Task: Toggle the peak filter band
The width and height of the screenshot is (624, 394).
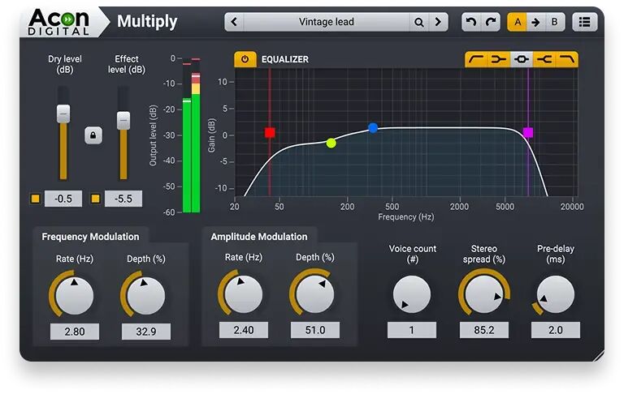Action: pos(522,59)
